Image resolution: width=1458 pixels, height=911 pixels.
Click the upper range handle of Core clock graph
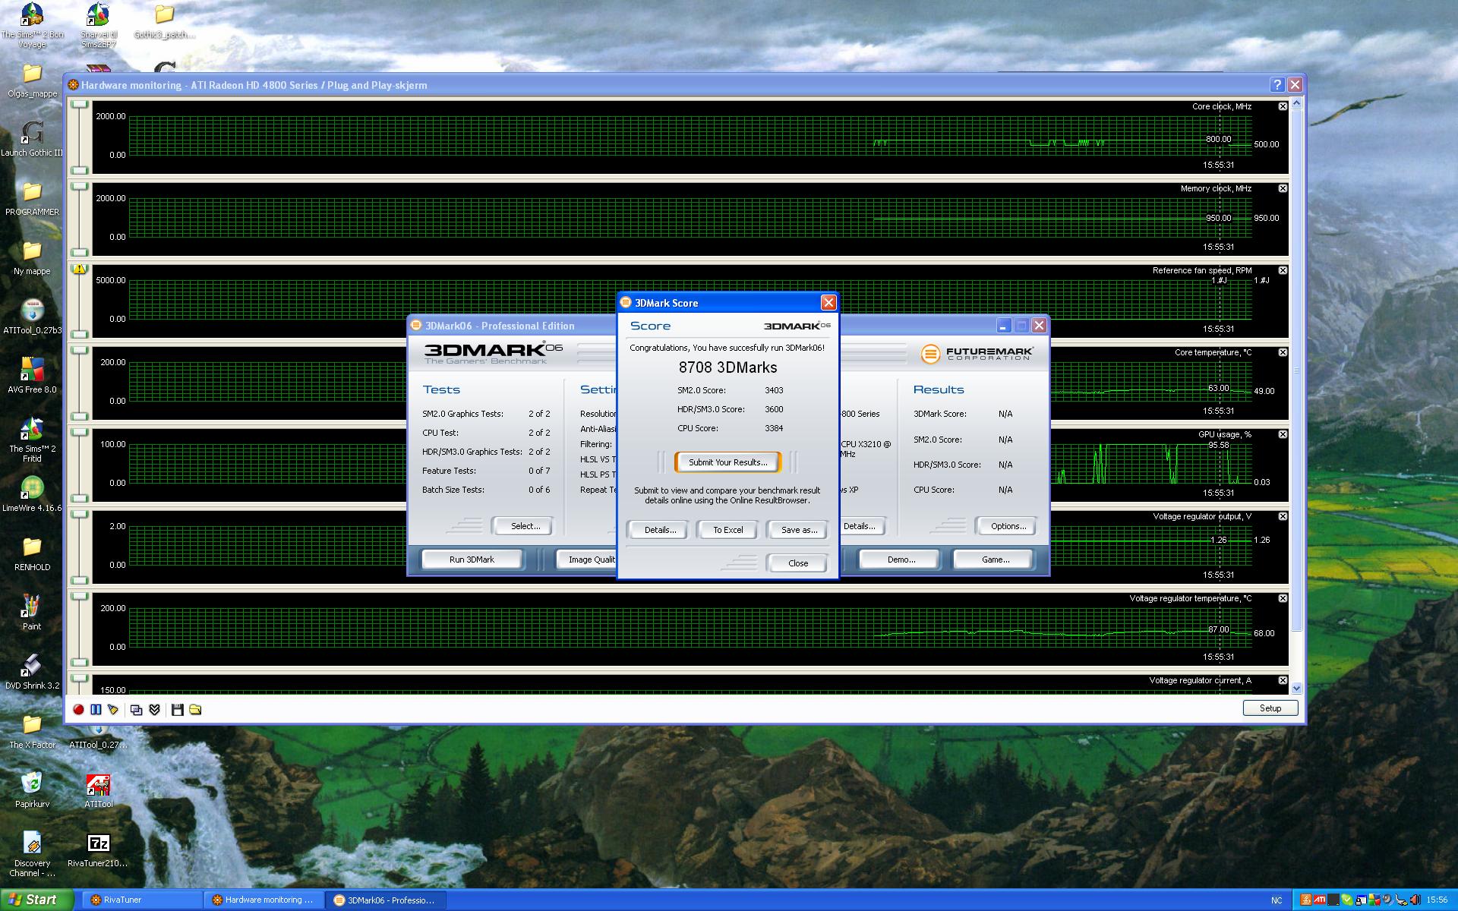pyautogui.click(x=80, y=104)
